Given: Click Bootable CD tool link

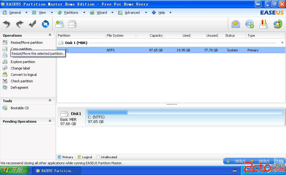Looking at the screenshot, I should pos(20,108).
